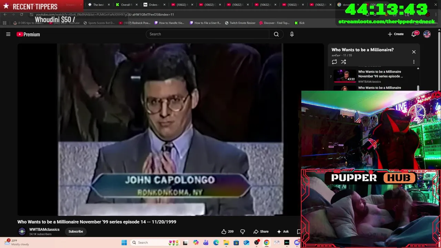The image size is (441, 248).
Task: Start voice search with the microphone
Action: pyautogui.click(x=292, y=34)
